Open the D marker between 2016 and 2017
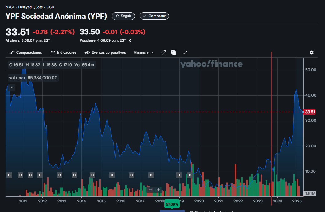Image resolution: width=325 pixels, height=212 pixels. pyautogui.click(x=131, y=175)
